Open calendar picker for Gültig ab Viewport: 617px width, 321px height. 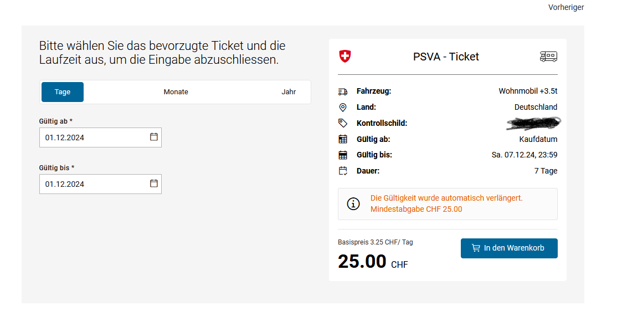153,137
